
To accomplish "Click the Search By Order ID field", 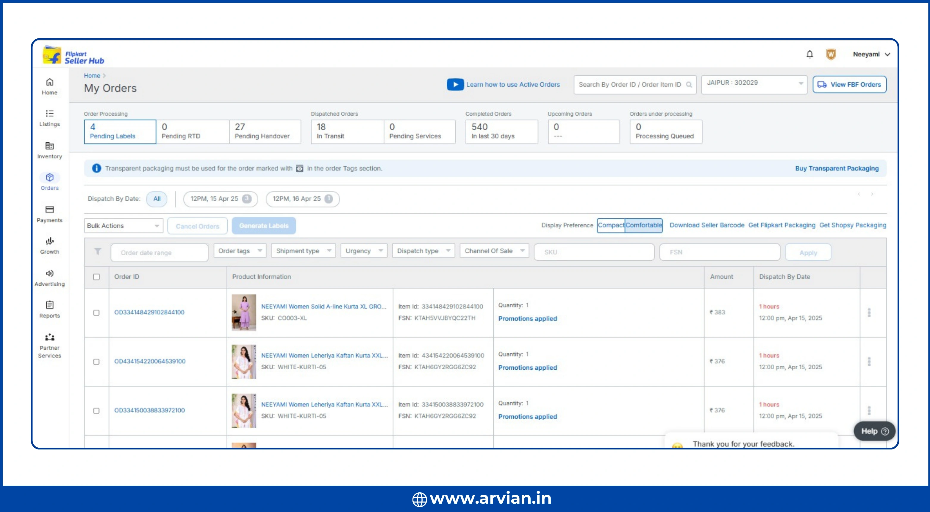I will pyautogui.click(x=635, y=85).
